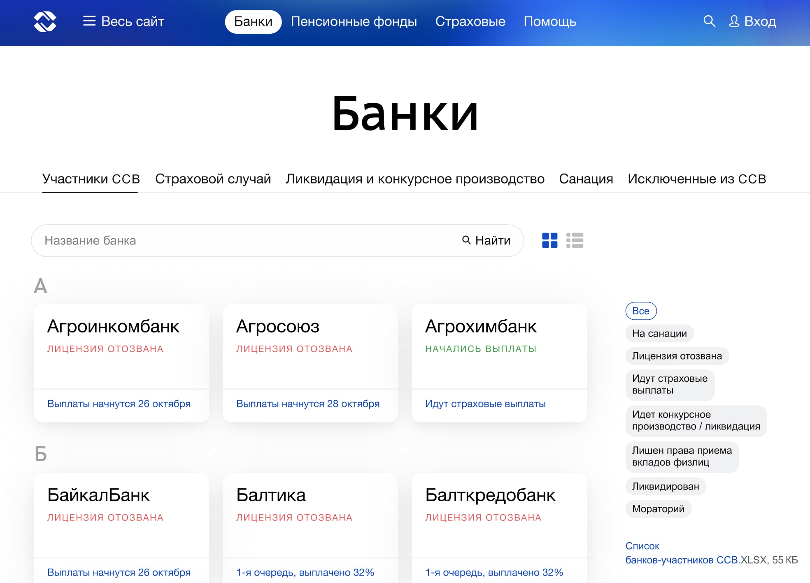Open the 'Страховой случай' tab
Image resolution: width=810 pixels, height=583 pixels.
(x=213, y=179)
